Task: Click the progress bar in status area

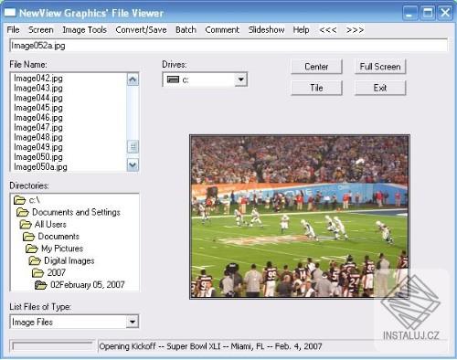Action: [52, 346]
